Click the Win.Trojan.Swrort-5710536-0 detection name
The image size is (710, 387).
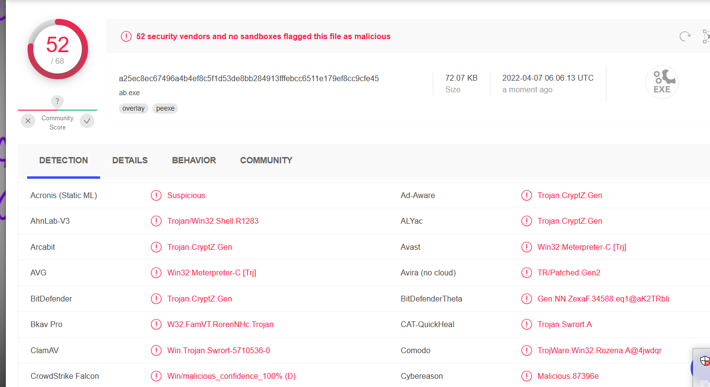click(x=219, y=350)
